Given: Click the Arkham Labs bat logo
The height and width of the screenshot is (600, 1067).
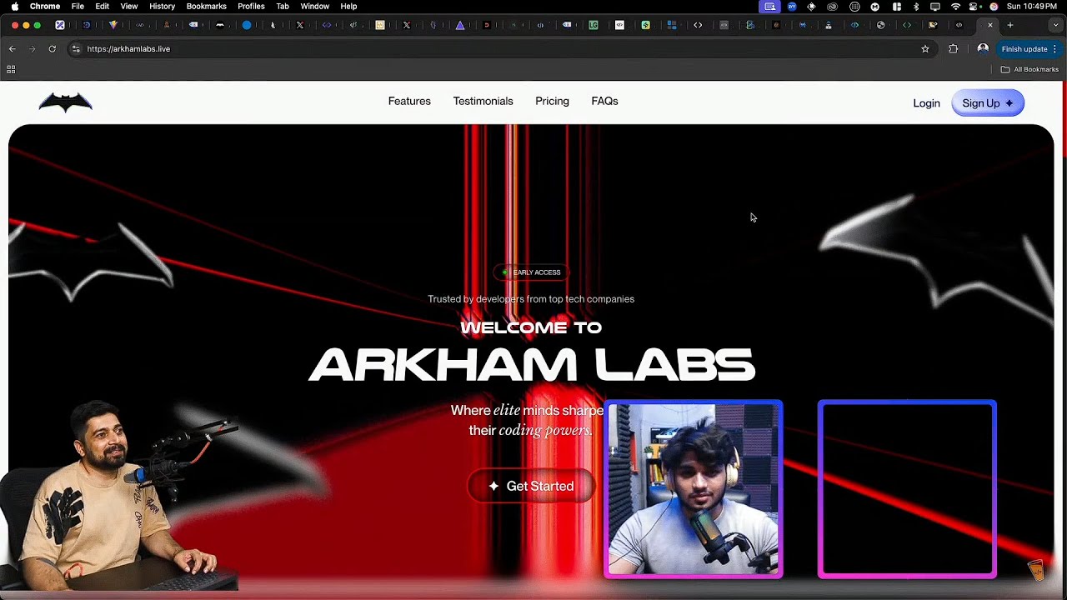Looking at the screenshot, I should [65, 102].
